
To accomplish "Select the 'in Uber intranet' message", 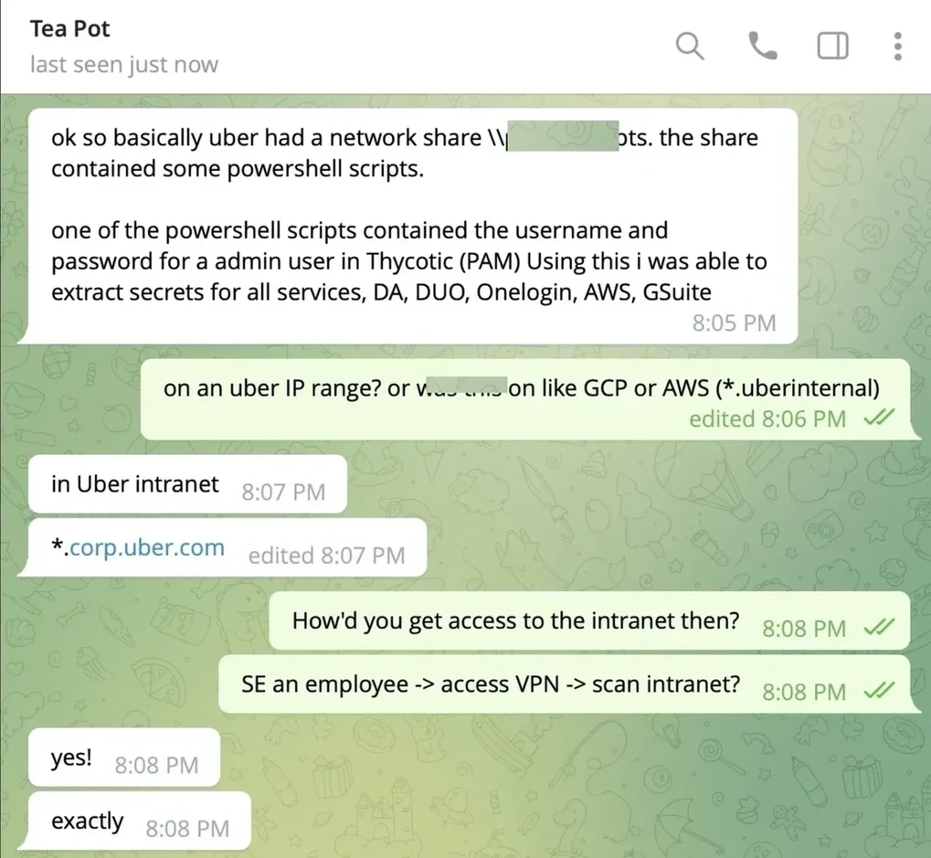I will [x=187, y=484].
